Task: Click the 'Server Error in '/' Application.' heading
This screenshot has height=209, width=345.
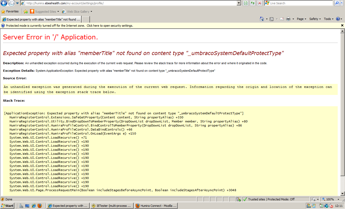Action: (50, 37)
